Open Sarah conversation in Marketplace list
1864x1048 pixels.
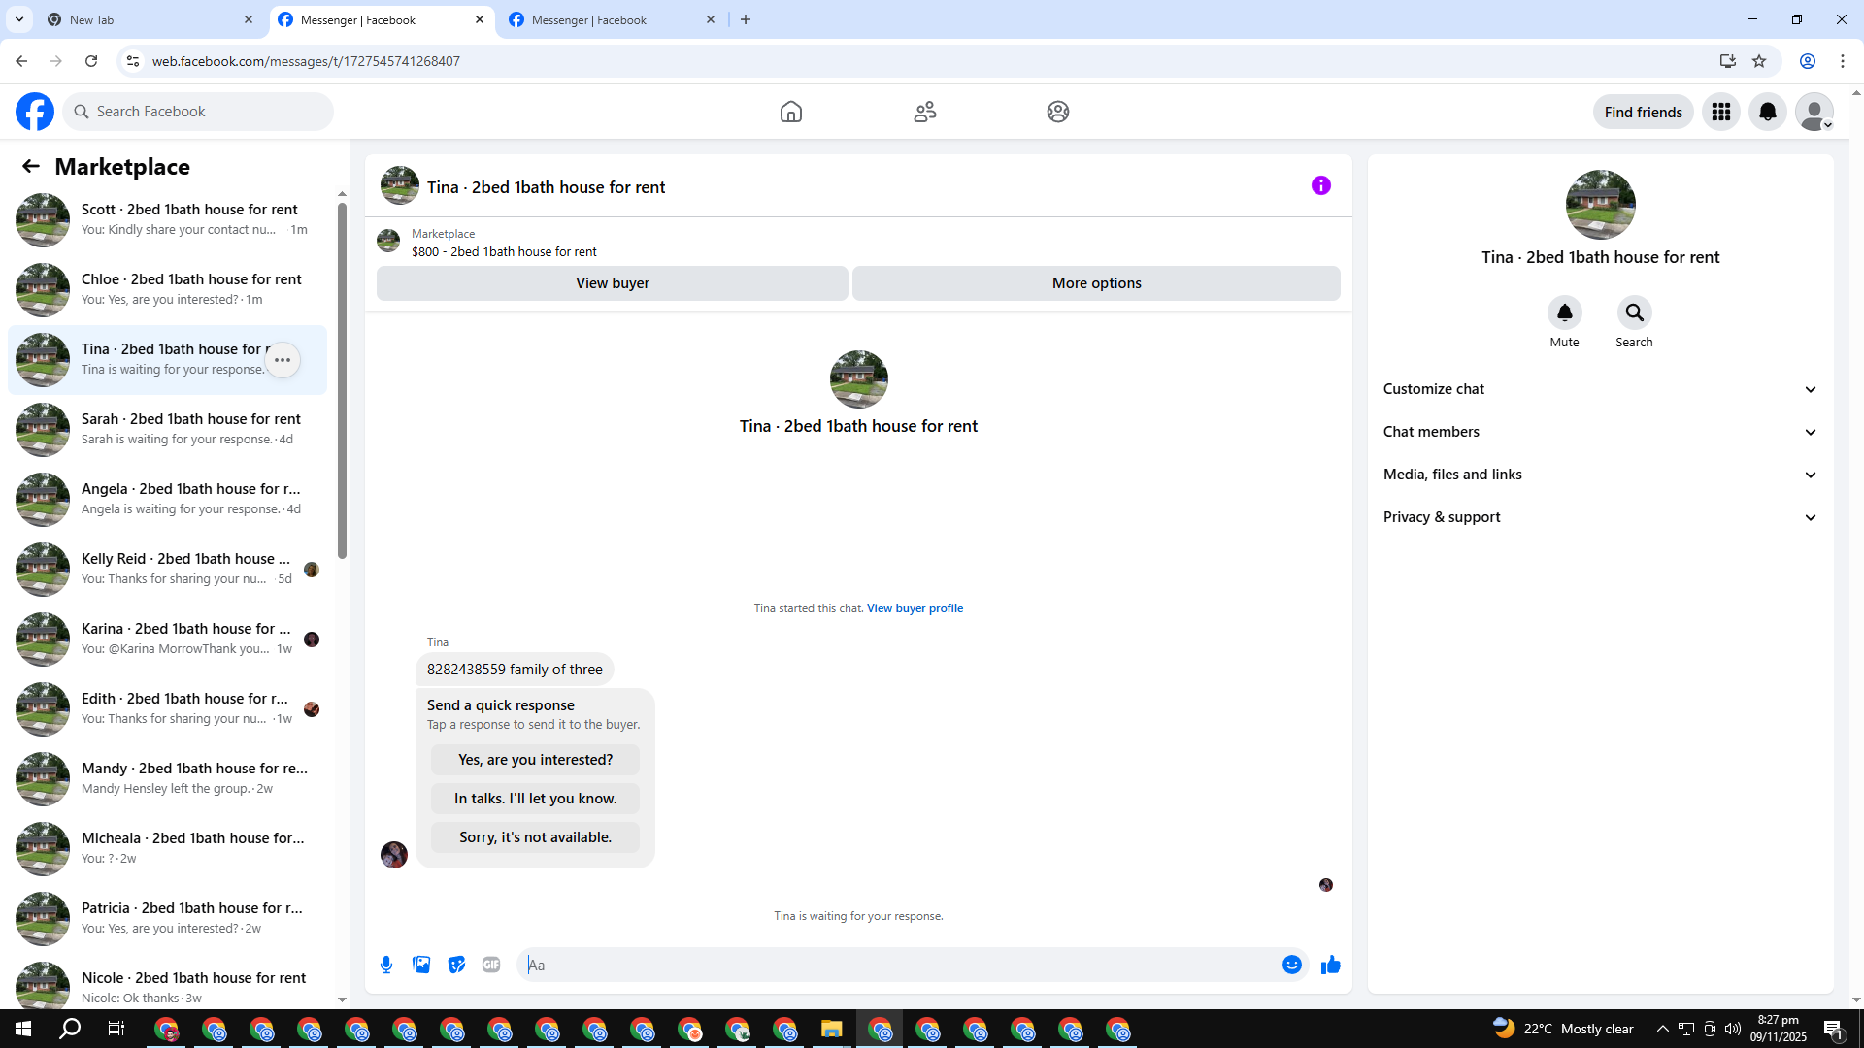coord(167,430)
